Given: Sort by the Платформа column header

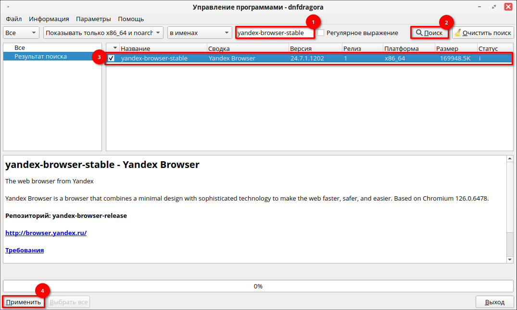Looking at the screenshot, I should coord(409,48).
